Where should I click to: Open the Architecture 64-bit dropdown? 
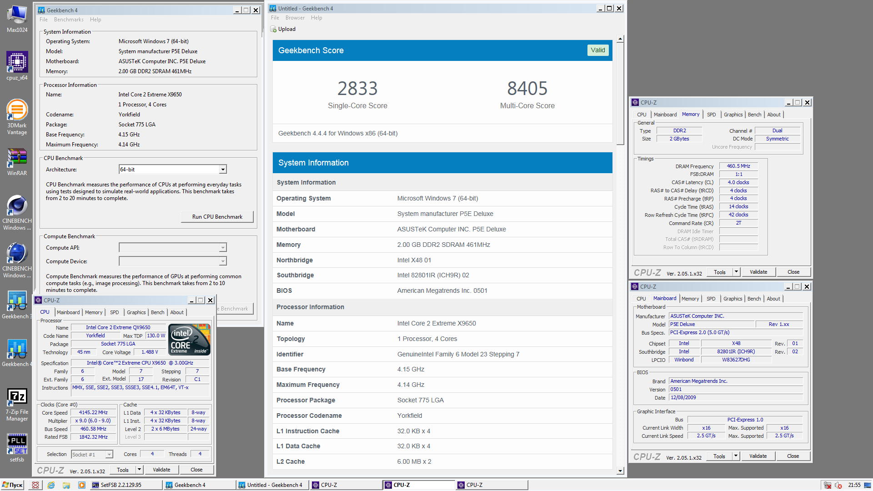(223, 170)
